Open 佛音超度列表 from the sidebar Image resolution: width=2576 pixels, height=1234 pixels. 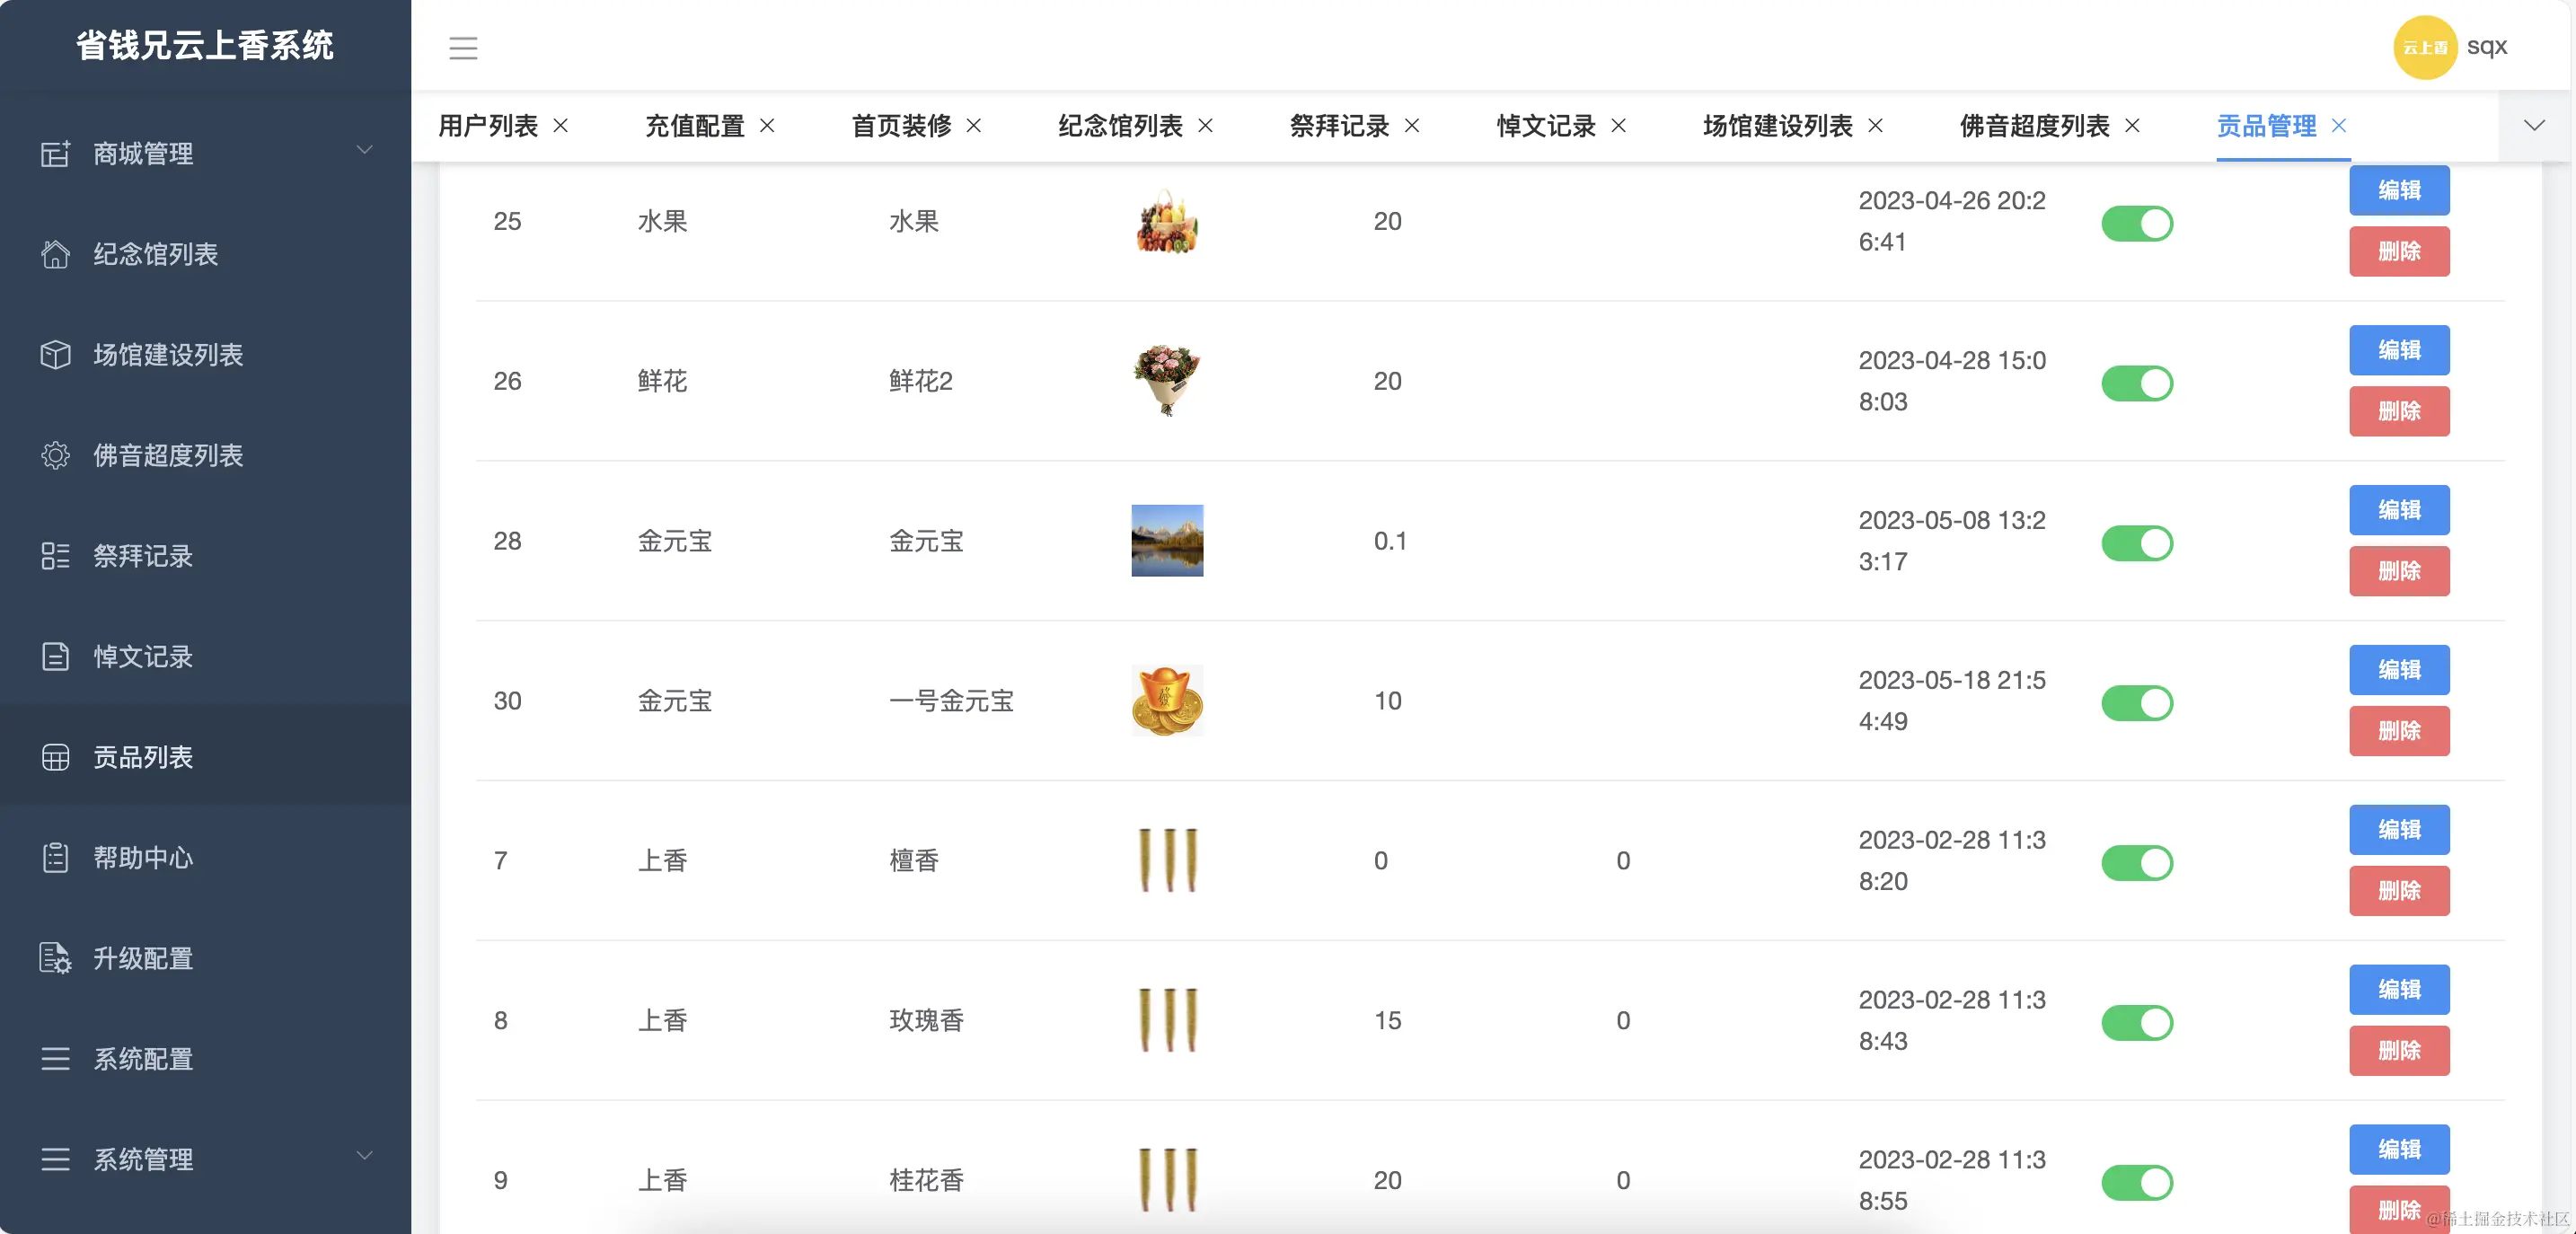tap(168, 456)
